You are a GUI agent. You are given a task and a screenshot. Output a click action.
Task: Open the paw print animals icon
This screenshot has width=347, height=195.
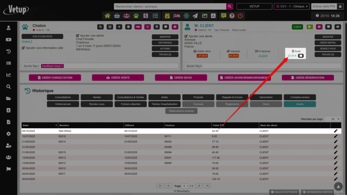[136, 16]
